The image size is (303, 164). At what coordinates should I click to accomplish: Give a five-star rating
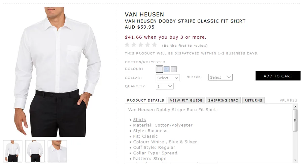click(x=154, y=45)
